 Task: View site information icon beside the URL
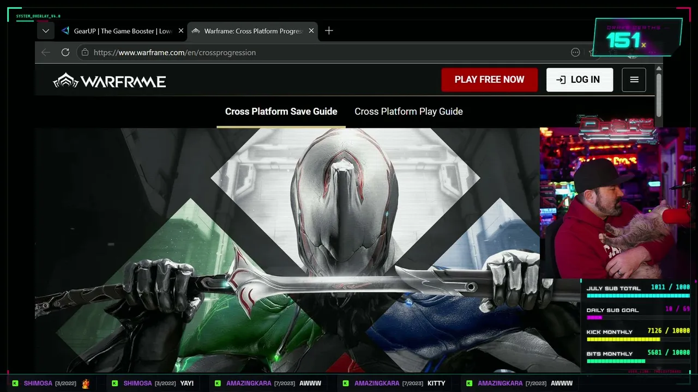click(x=85, y=52)
